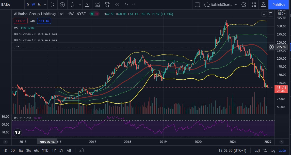Toggle percent scale mode

(x=265, y=150)
